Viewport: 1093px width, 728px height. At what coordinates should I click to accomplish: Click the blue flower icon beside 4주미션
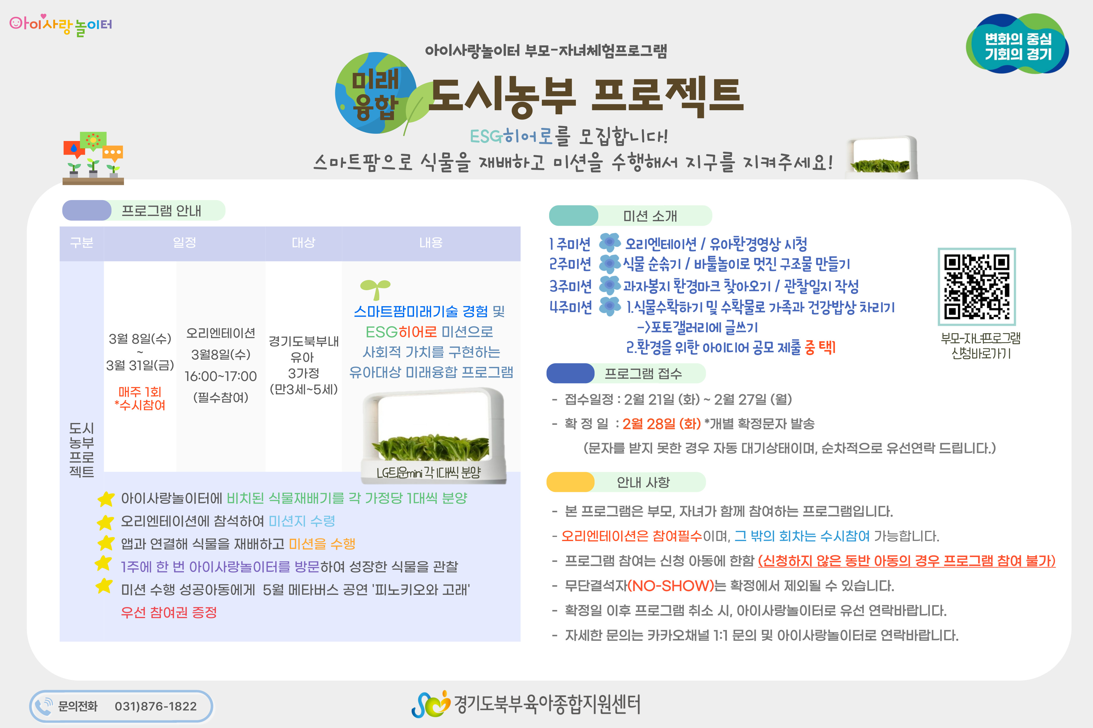[x=609, y=306]
